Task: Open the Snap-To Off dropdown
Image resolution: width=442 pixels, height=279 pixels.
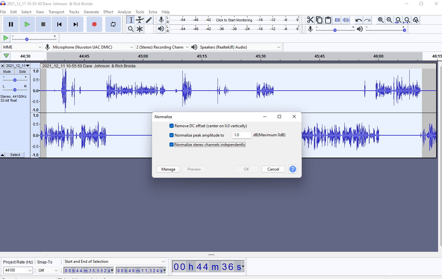Action: 48,270
